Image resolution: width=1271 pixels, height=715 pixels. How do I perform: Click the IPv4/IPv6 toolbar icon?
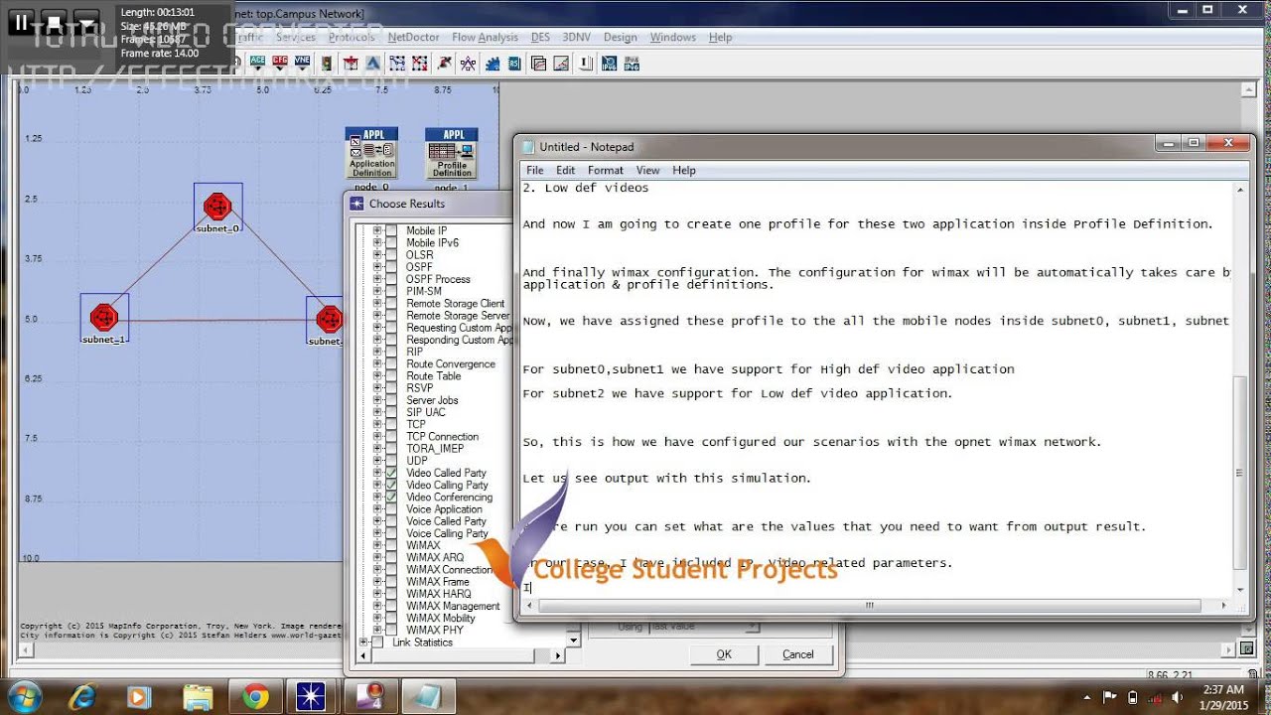[x=632, y=63]
